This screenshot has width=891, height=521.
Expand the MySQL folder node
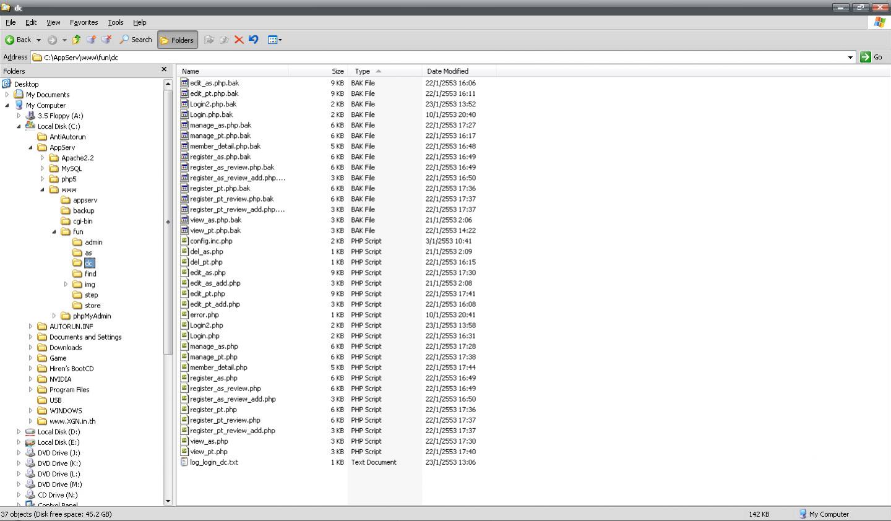pyautogui.click(x=42, y=168)
